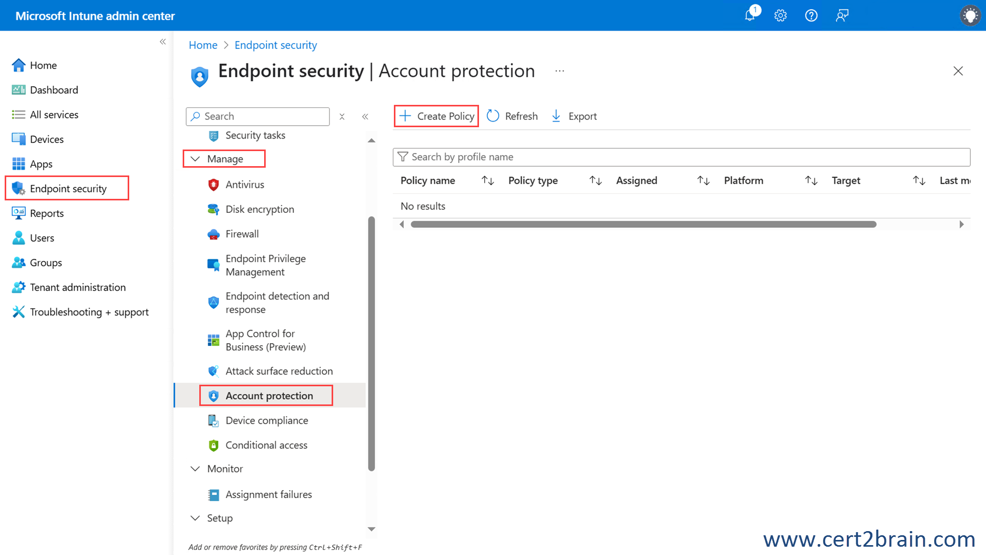Click the Endpoint security shield icon in the sidebar

pyautogui.click(x=19, y=188)
